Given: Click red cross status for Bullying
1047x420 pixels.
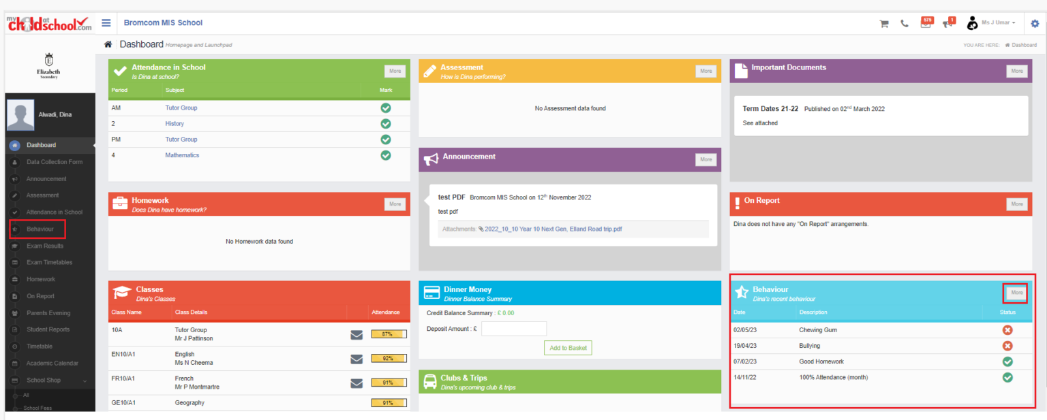Looking at the screenshot, I should [1007, 346].
